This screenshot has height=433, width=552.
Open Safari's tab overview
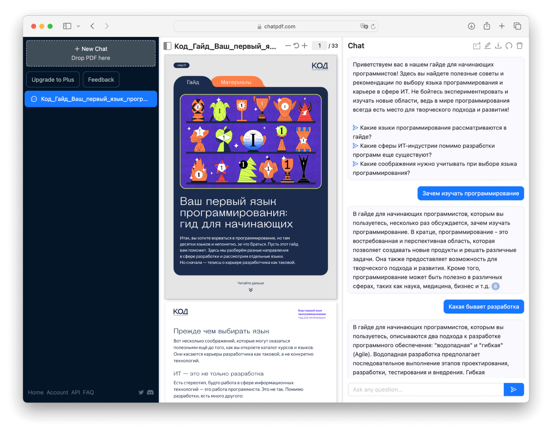pos(517,26)
